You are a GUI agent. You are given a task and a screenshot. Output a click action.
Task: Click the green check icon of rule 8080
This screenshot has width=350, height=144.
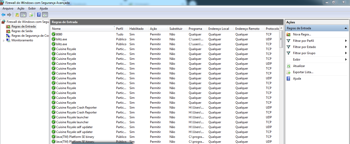pyautogui.click(x=54, y=34)
